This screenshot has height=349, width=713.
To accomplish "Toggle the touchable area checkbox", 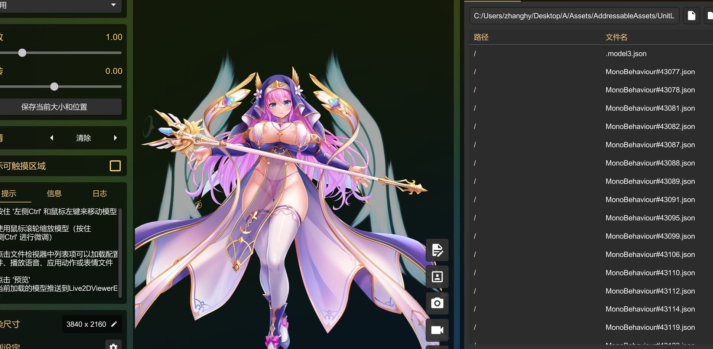I will click(115, 166).
